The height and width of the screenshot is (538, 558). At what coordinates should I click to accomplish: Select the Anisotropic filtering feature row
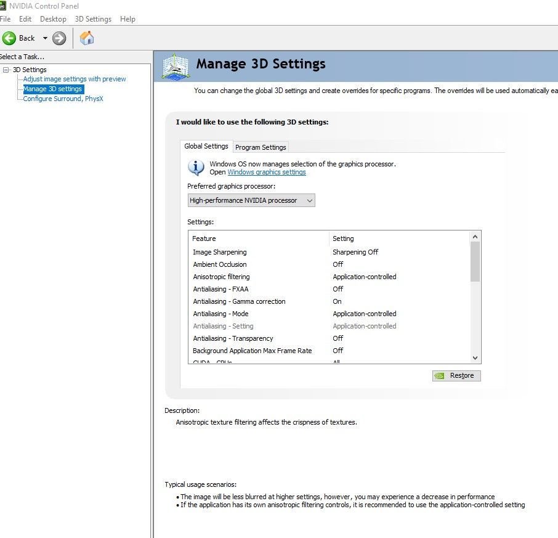330,277
